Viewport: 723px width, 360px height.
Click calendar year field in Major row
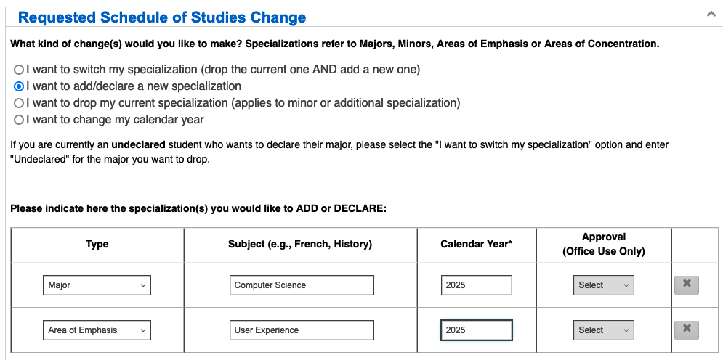[x=477, y=285]
